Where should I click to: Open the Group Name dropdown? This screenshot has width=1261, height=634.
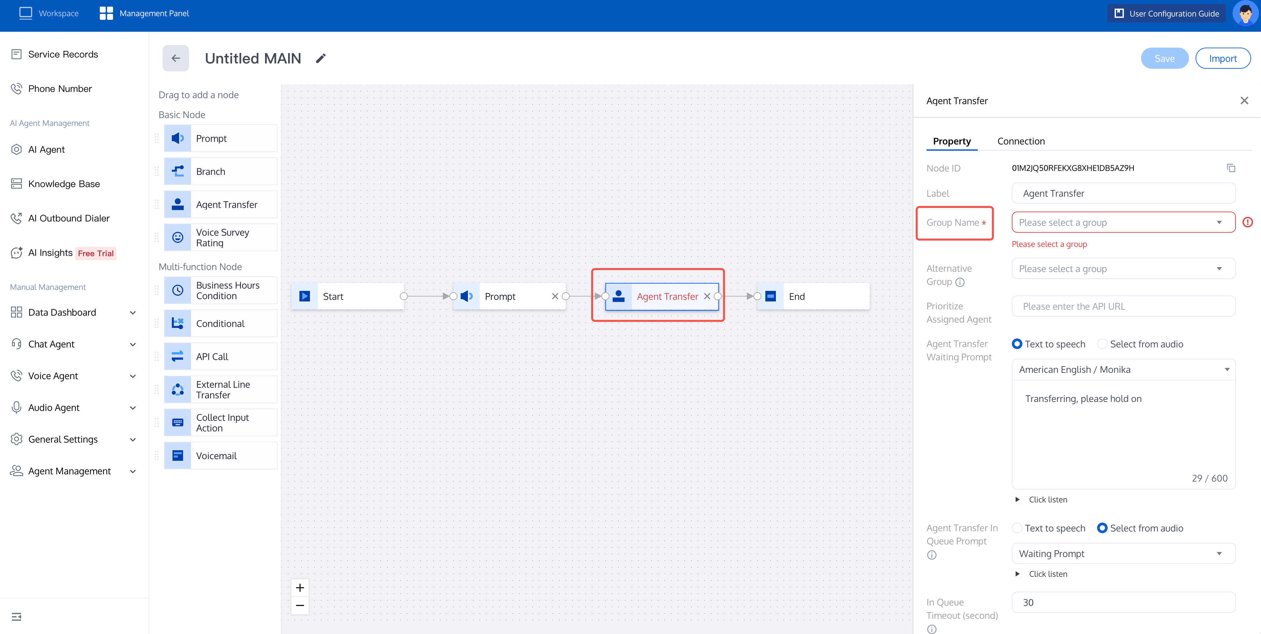(1124, 222)
